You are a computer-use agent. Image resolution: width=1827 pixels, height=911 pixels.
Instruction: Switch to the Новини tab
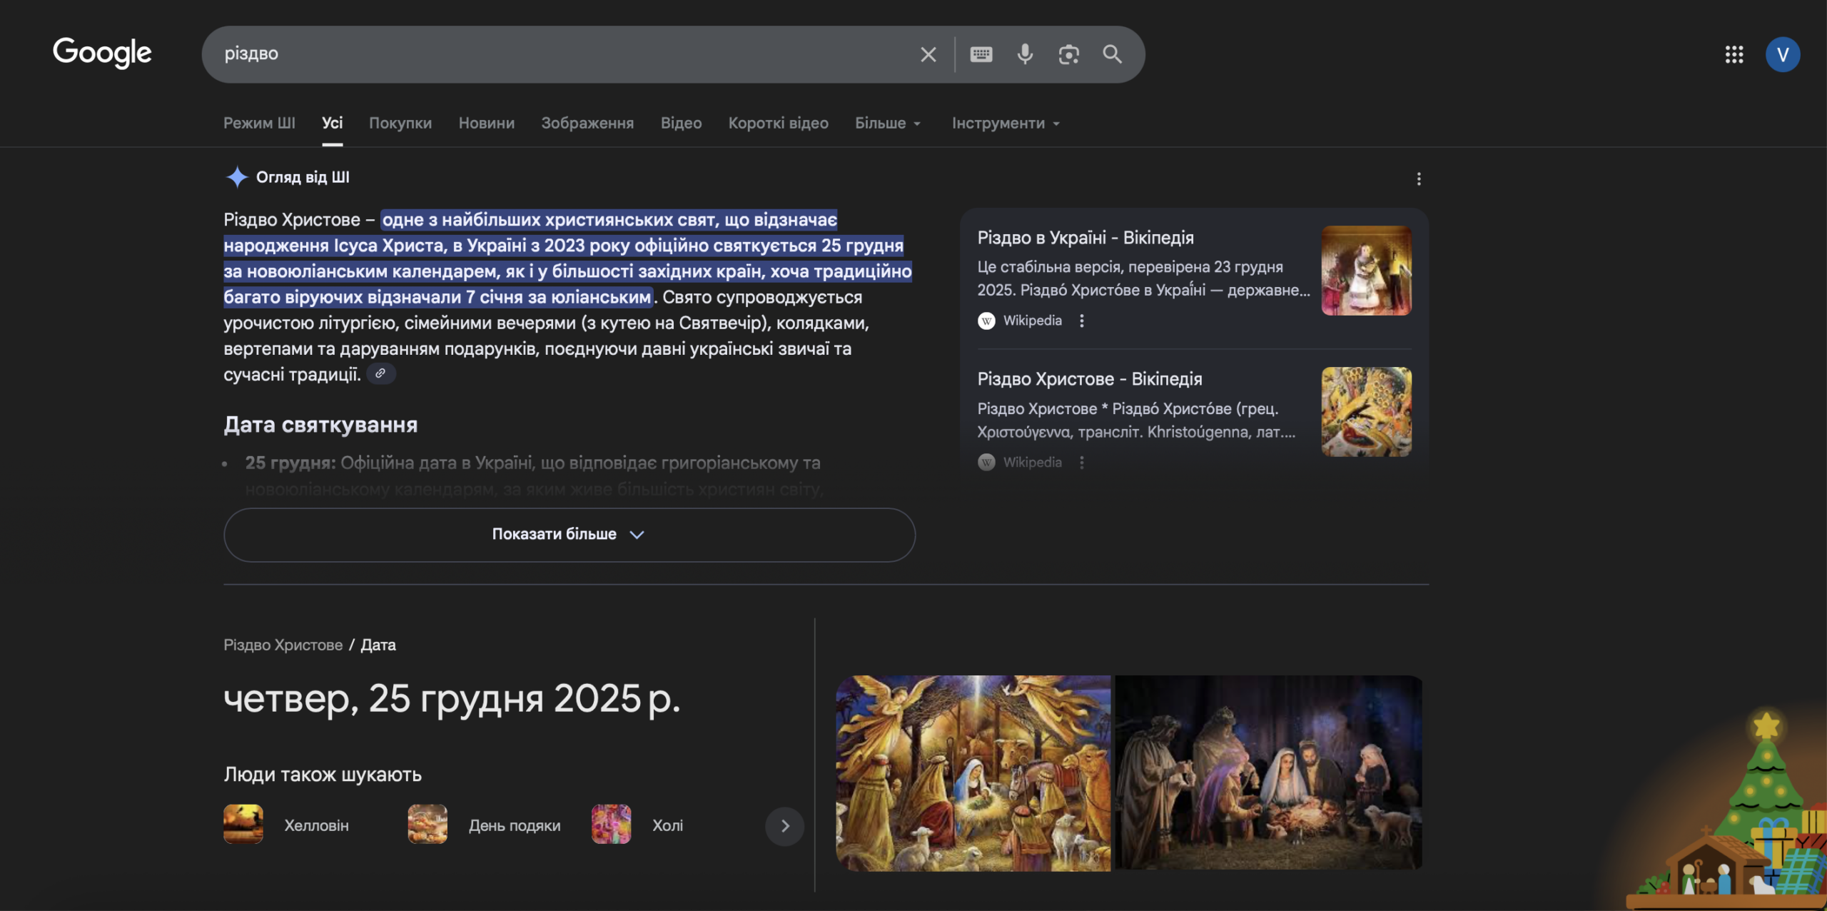[486, 123]
